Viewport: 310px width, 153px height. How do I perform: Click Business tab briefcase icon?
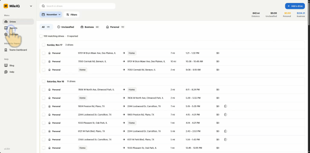click(x=82, y=27)
